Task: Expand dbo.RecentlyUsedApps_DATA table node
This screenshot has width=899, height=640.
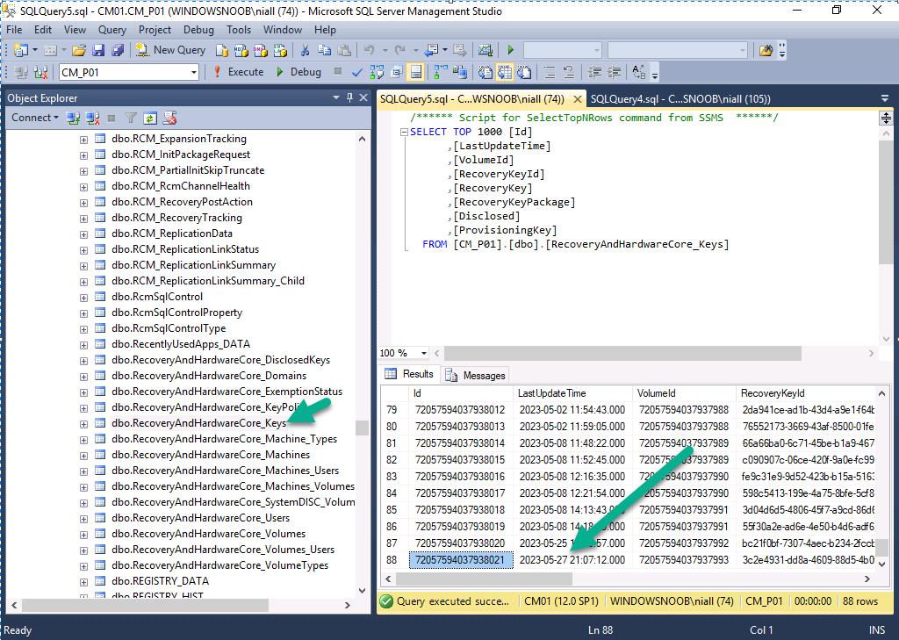Action: pyautogui.click(x=83, y=345)
